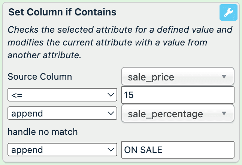This screenshot has height=165, width=242.
Task: Click the sale_price text in selector
Action: tap(151, 77)
